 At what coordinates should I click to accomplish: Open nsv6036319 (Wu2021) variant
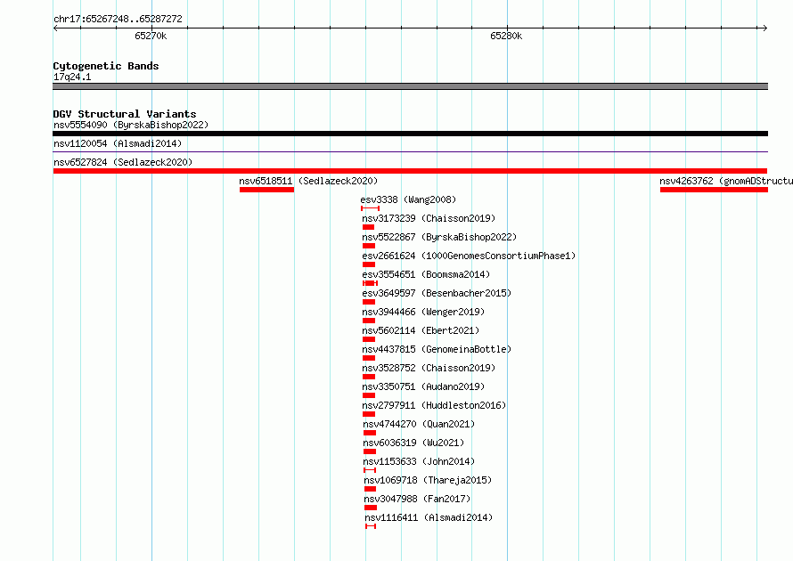(x=413, y=443)
